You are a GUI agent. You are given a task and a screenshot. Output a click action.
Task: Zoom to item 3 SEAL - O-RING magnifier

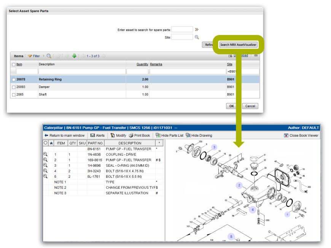(x=45, y=165)
